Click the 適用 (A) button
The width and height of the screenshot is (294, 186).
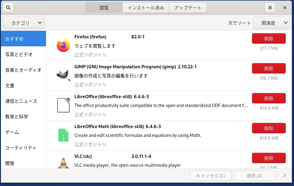[254, 176]
